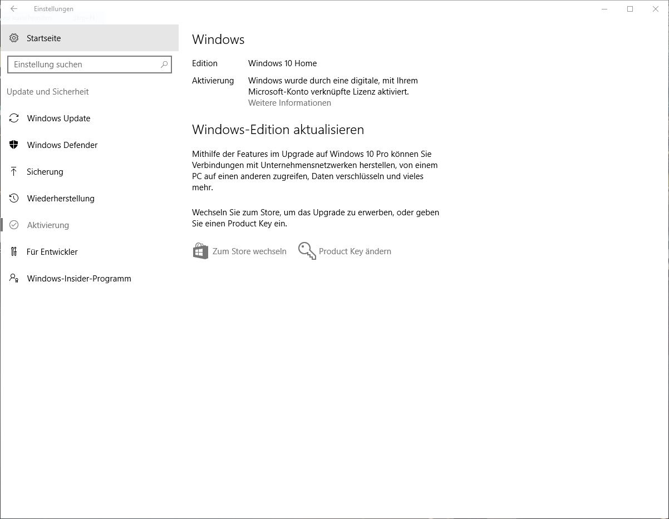
Task: Click the key icon for Product Key
Action: click(x=307, y=251)
